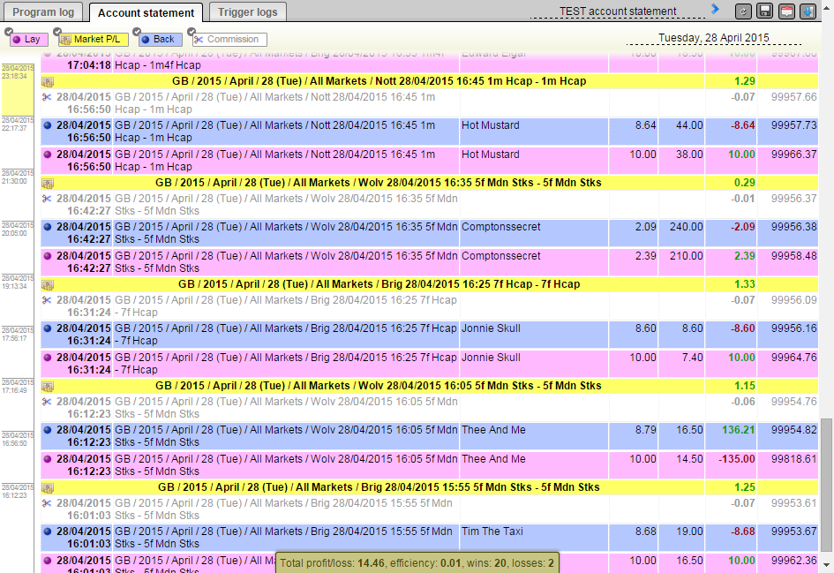This screenshot has height=573, width=834.
Task: Jump to the 16:56:50 timeline marker
Action: point(18,440)
